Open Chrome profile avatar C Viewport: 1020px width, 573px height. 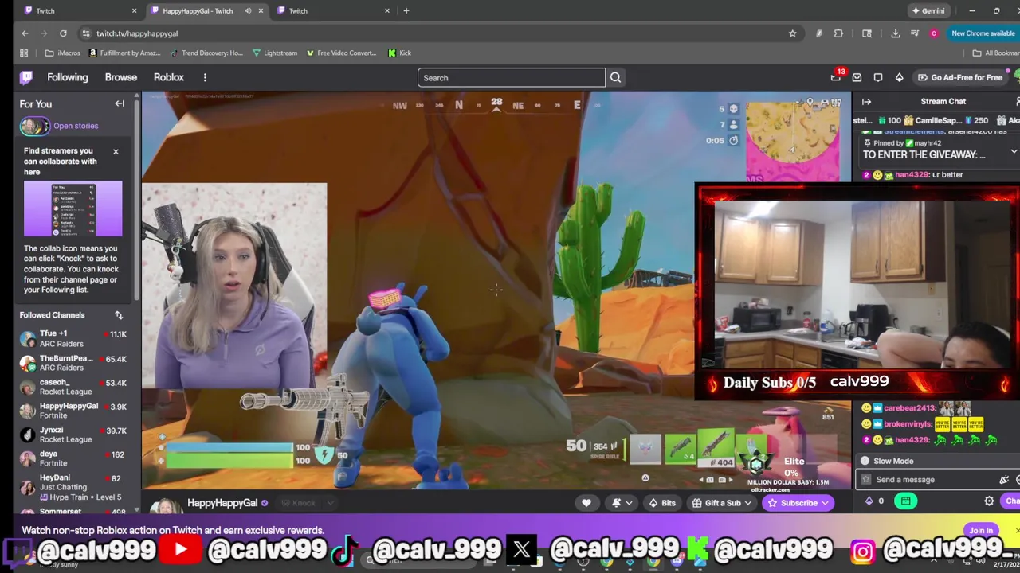pos(934,33)
